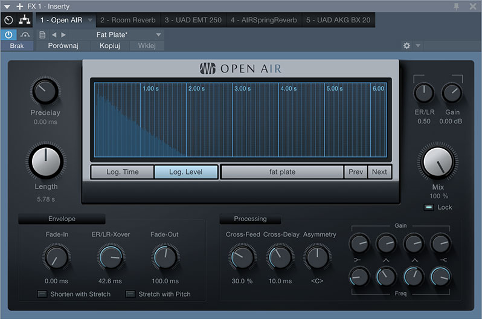The height and width of the screenshot is (319, 482).
Task: Enable Stretch with Pitch checkbox
Action: [130, 294]
